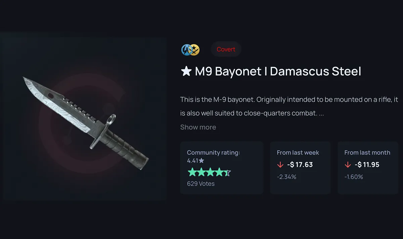Select the fourth green rating star

point(219,173)
